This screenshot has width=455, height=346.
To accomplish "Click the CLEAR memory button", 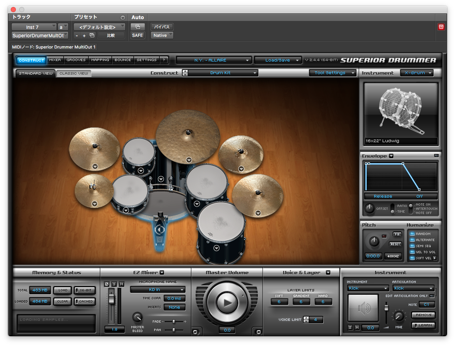I will click(63, 301).
